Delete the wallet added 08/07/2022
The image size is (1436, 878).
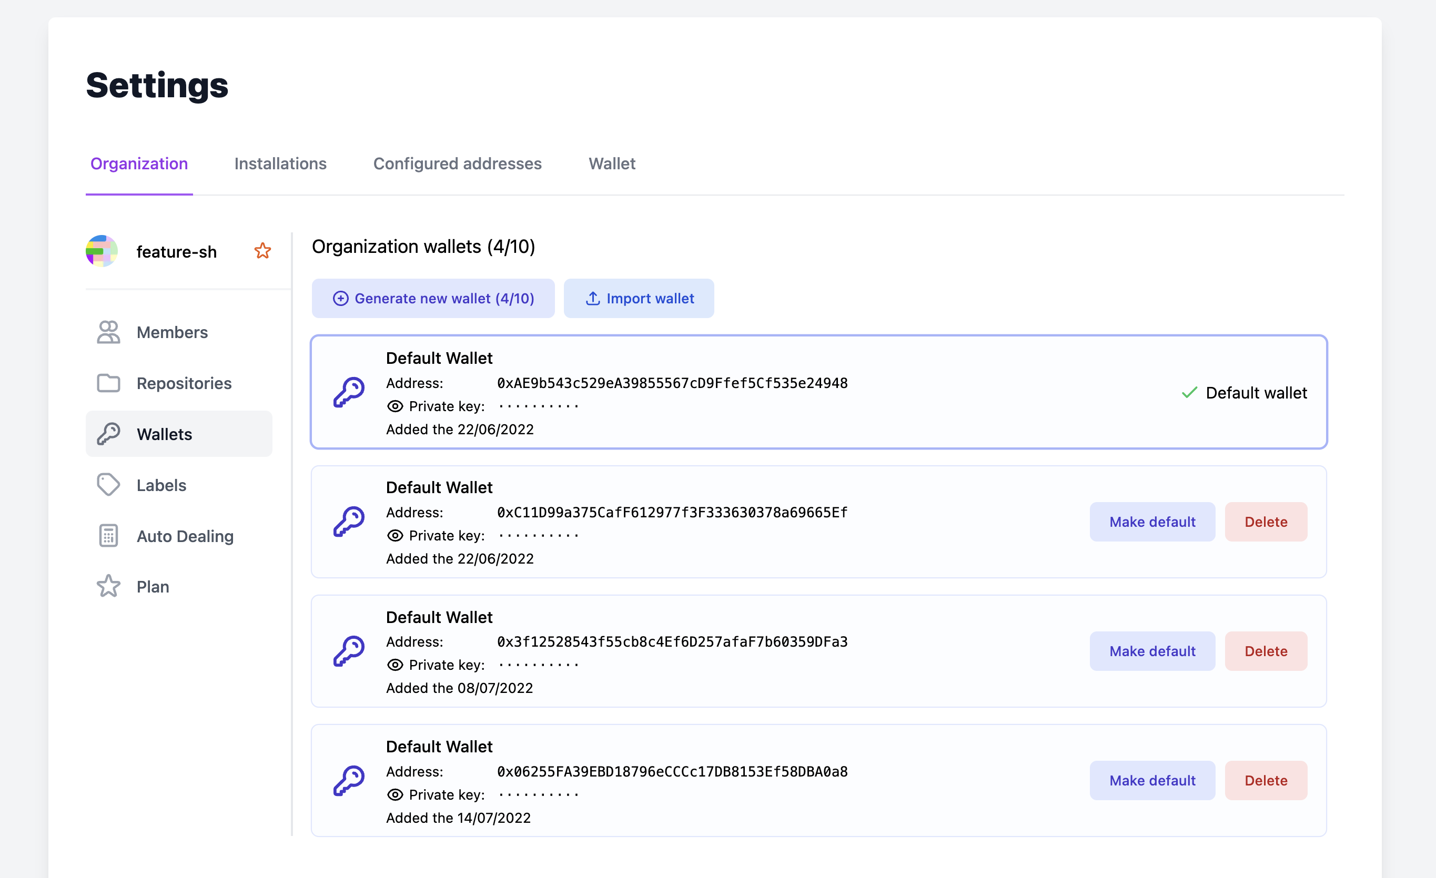click(x=1265, y=651)
